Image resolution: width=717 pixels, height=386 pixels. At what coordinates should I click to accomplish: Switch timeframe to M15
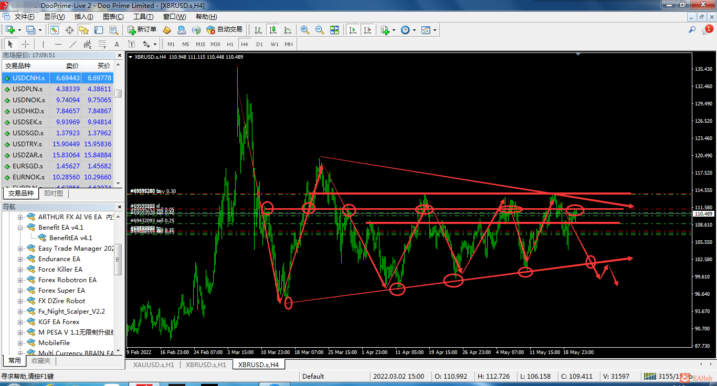(x=201, y=44)
